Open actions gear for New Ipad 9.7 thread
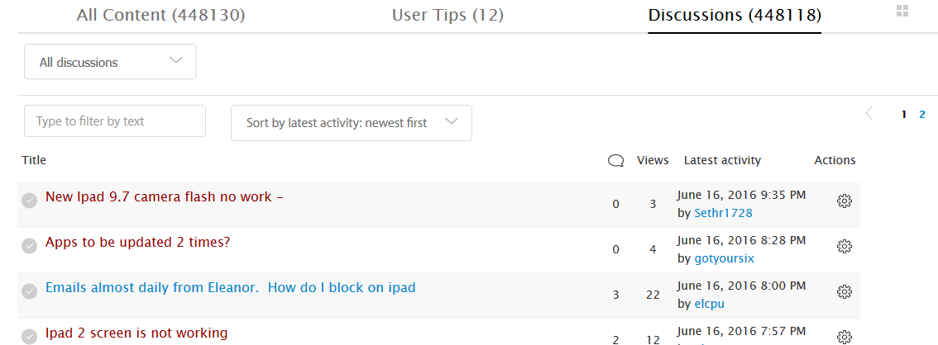938x345 pixels. click(x=845, y=201)
